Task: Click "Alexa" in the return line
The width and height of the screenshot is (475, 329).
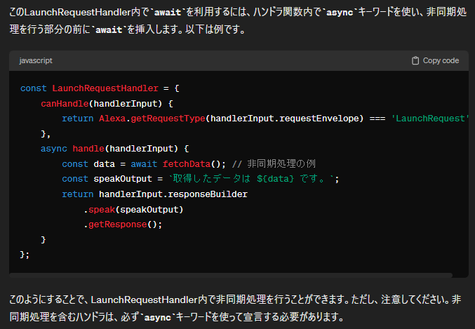Action: click(x=112, y=119)
